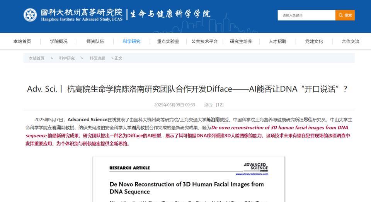Open the 重点实验室 navigation menu item

168,41
